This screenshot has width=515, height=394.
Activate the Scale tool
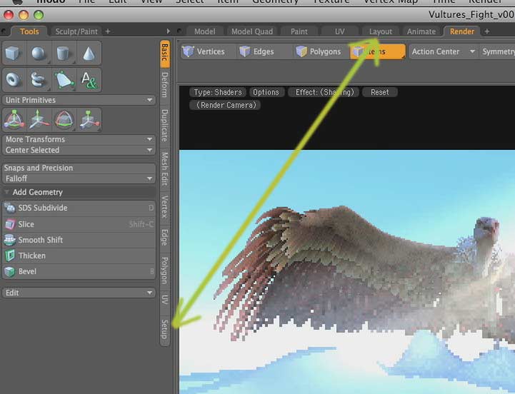[x=89, y=120]
